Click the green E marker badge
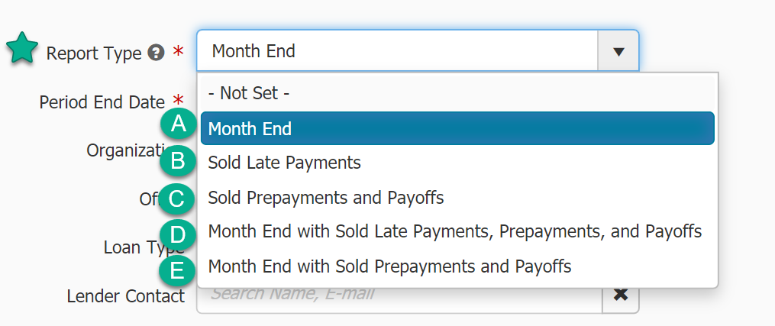This screenshot has height=326, width=775. [179, 270]
